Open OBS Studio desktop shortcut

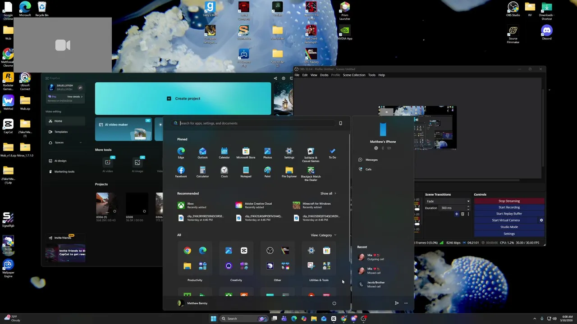point(513,9)
